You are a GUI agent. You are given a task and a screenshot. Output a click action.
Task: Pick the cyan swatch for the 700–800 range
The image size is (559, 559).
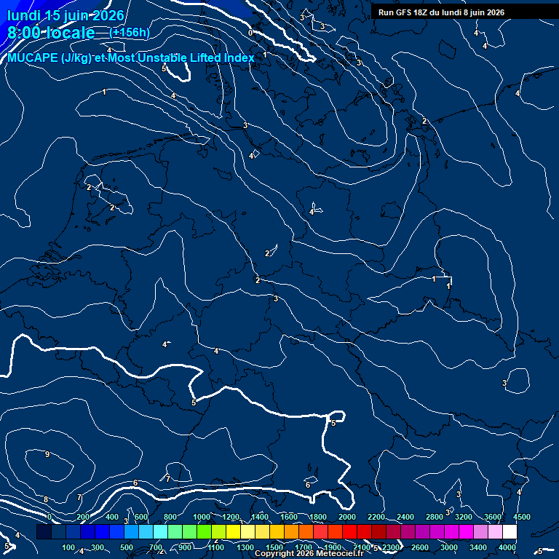pos(160,531)
